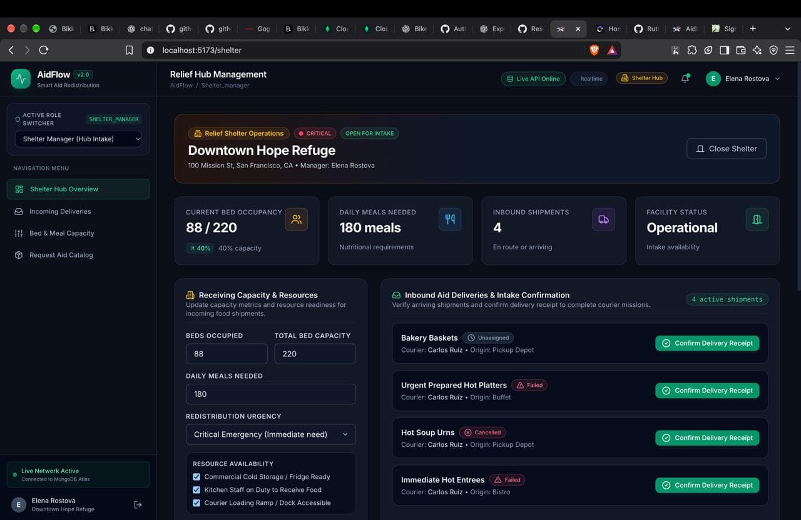Click the Brave VPN shield toolbar icon
Screen dimensions: 801x520
(773, 50)
